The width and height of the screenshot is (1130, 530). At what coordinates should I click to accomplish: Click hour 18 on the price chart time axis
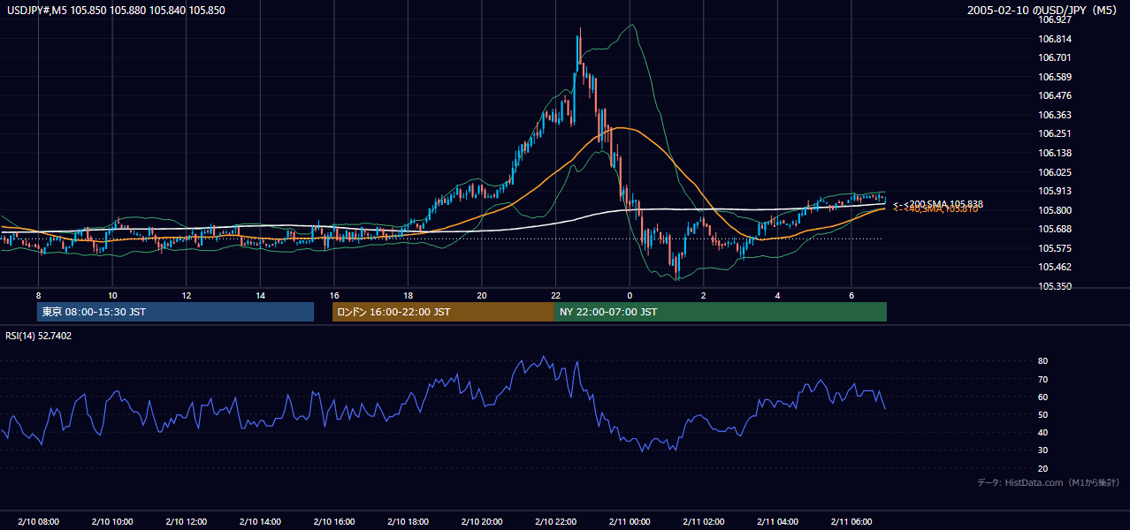(x=408, y=294)
